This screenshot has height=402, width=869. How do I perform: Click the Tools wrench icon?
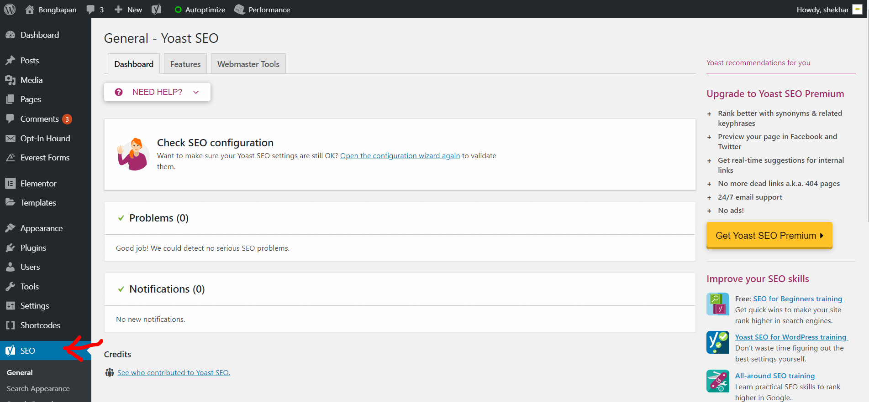pyautogui.click(x=10, y=287)
